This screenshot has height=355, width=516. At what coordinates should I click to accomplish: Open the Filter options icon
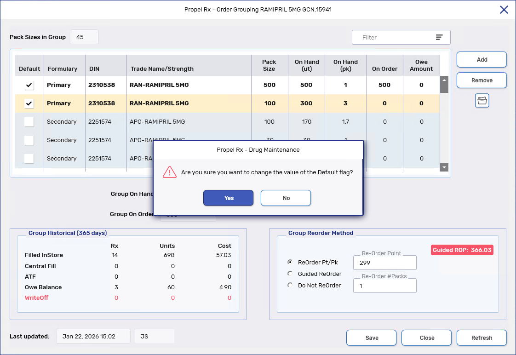point(439,37)
